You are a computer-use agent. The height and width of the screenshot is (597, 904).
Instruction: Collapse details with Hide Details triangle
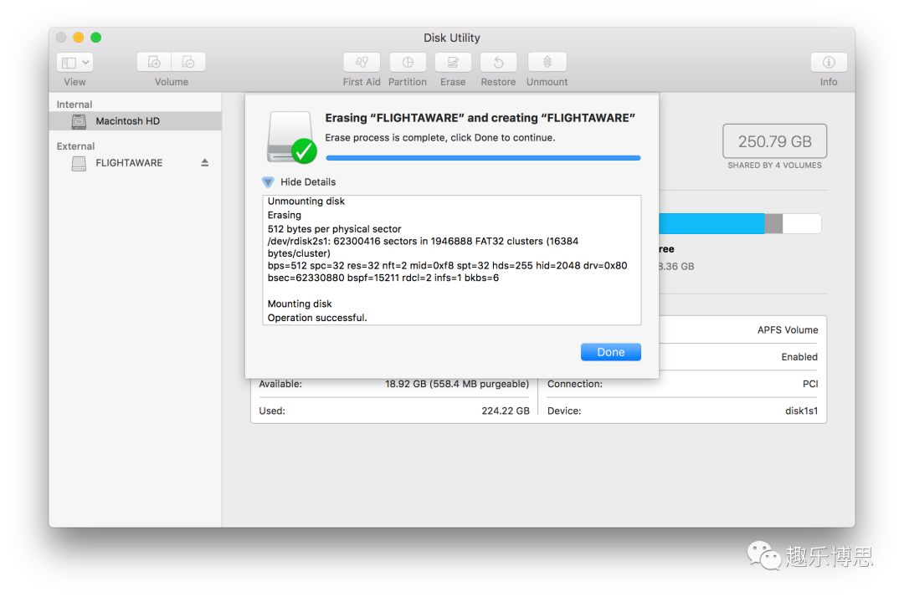coord(268,182)
